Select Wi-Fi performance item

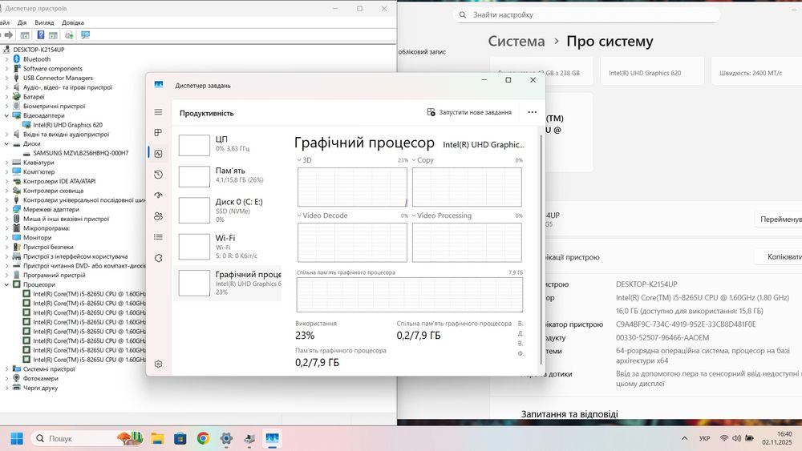click(x=227, y=246)
